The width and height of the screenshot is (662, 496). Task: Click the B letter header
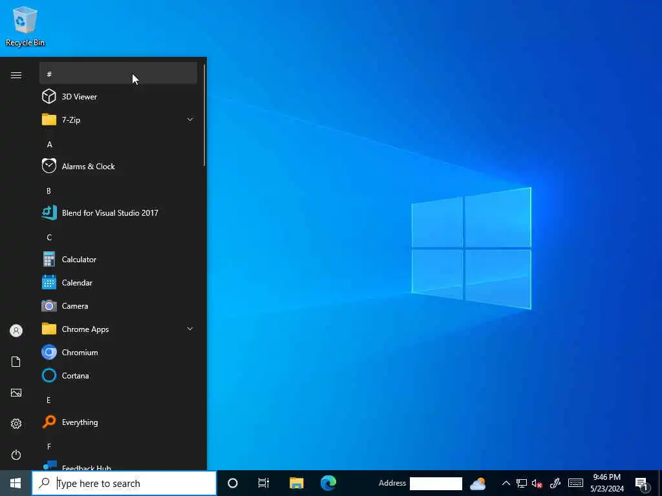[x=49, y=191]
